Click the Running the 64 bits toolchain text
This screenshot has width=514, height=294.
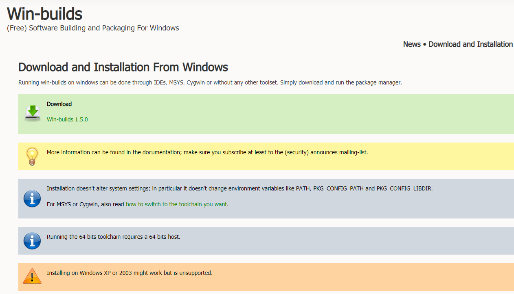pos(113,236)
